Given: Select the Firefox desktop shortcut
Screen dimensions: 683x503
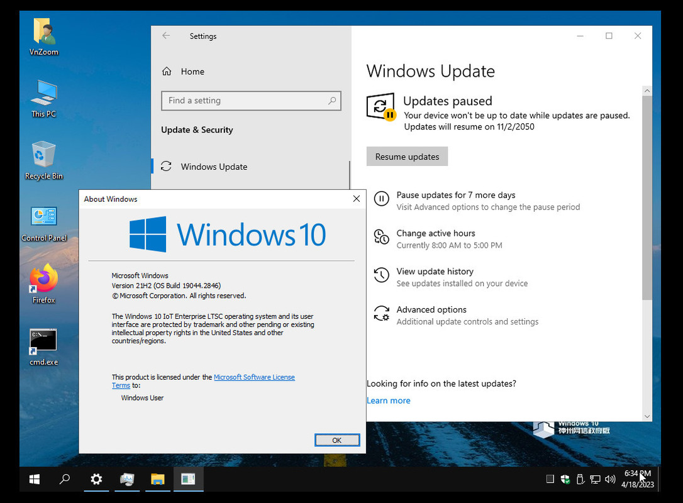Looking at the screenshot, I should 43,284.
